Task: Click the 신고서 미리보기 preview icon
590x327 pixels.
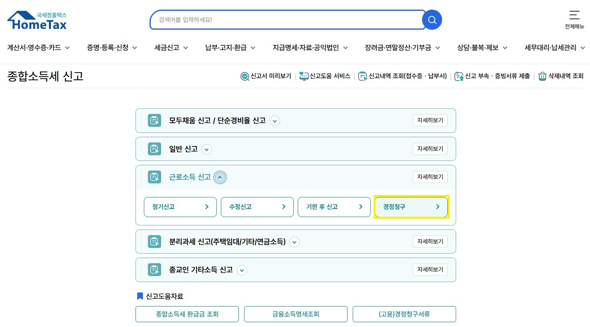Action: tap(244, 76)
